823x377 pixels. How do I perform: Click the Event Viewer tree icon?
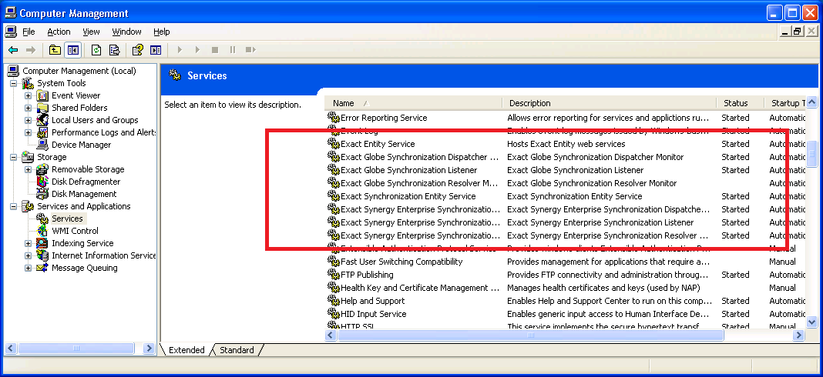(x=43, y=95)
